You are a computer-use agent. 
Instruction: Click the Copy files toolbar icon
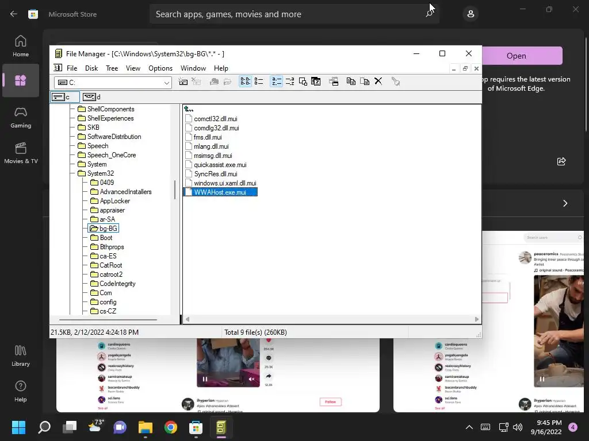351,82
